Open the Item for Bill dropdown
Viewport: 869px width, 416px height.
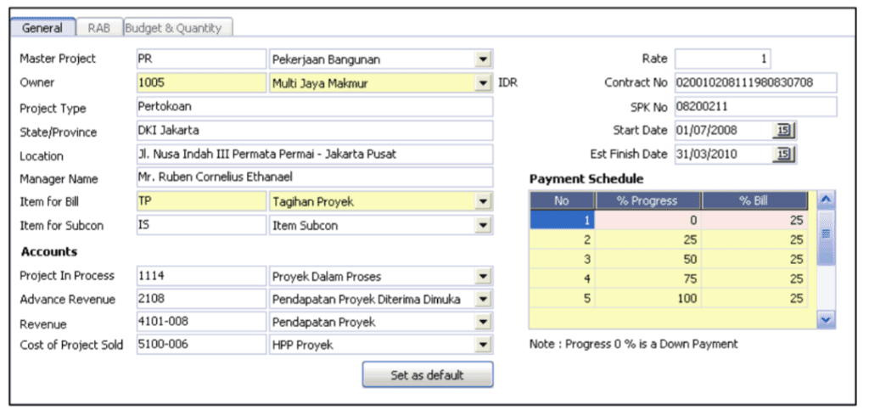(x=483, y=202)
